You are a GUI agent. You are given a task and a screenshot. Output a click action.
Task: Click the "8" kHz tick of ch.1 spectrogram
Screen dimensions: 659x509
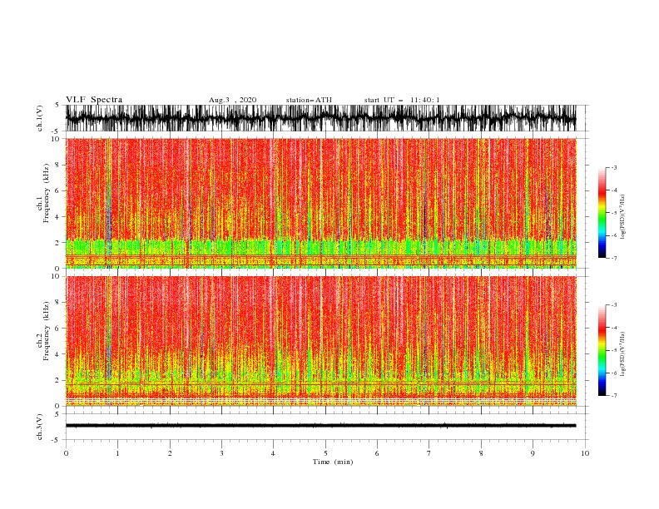coord(58,165)
